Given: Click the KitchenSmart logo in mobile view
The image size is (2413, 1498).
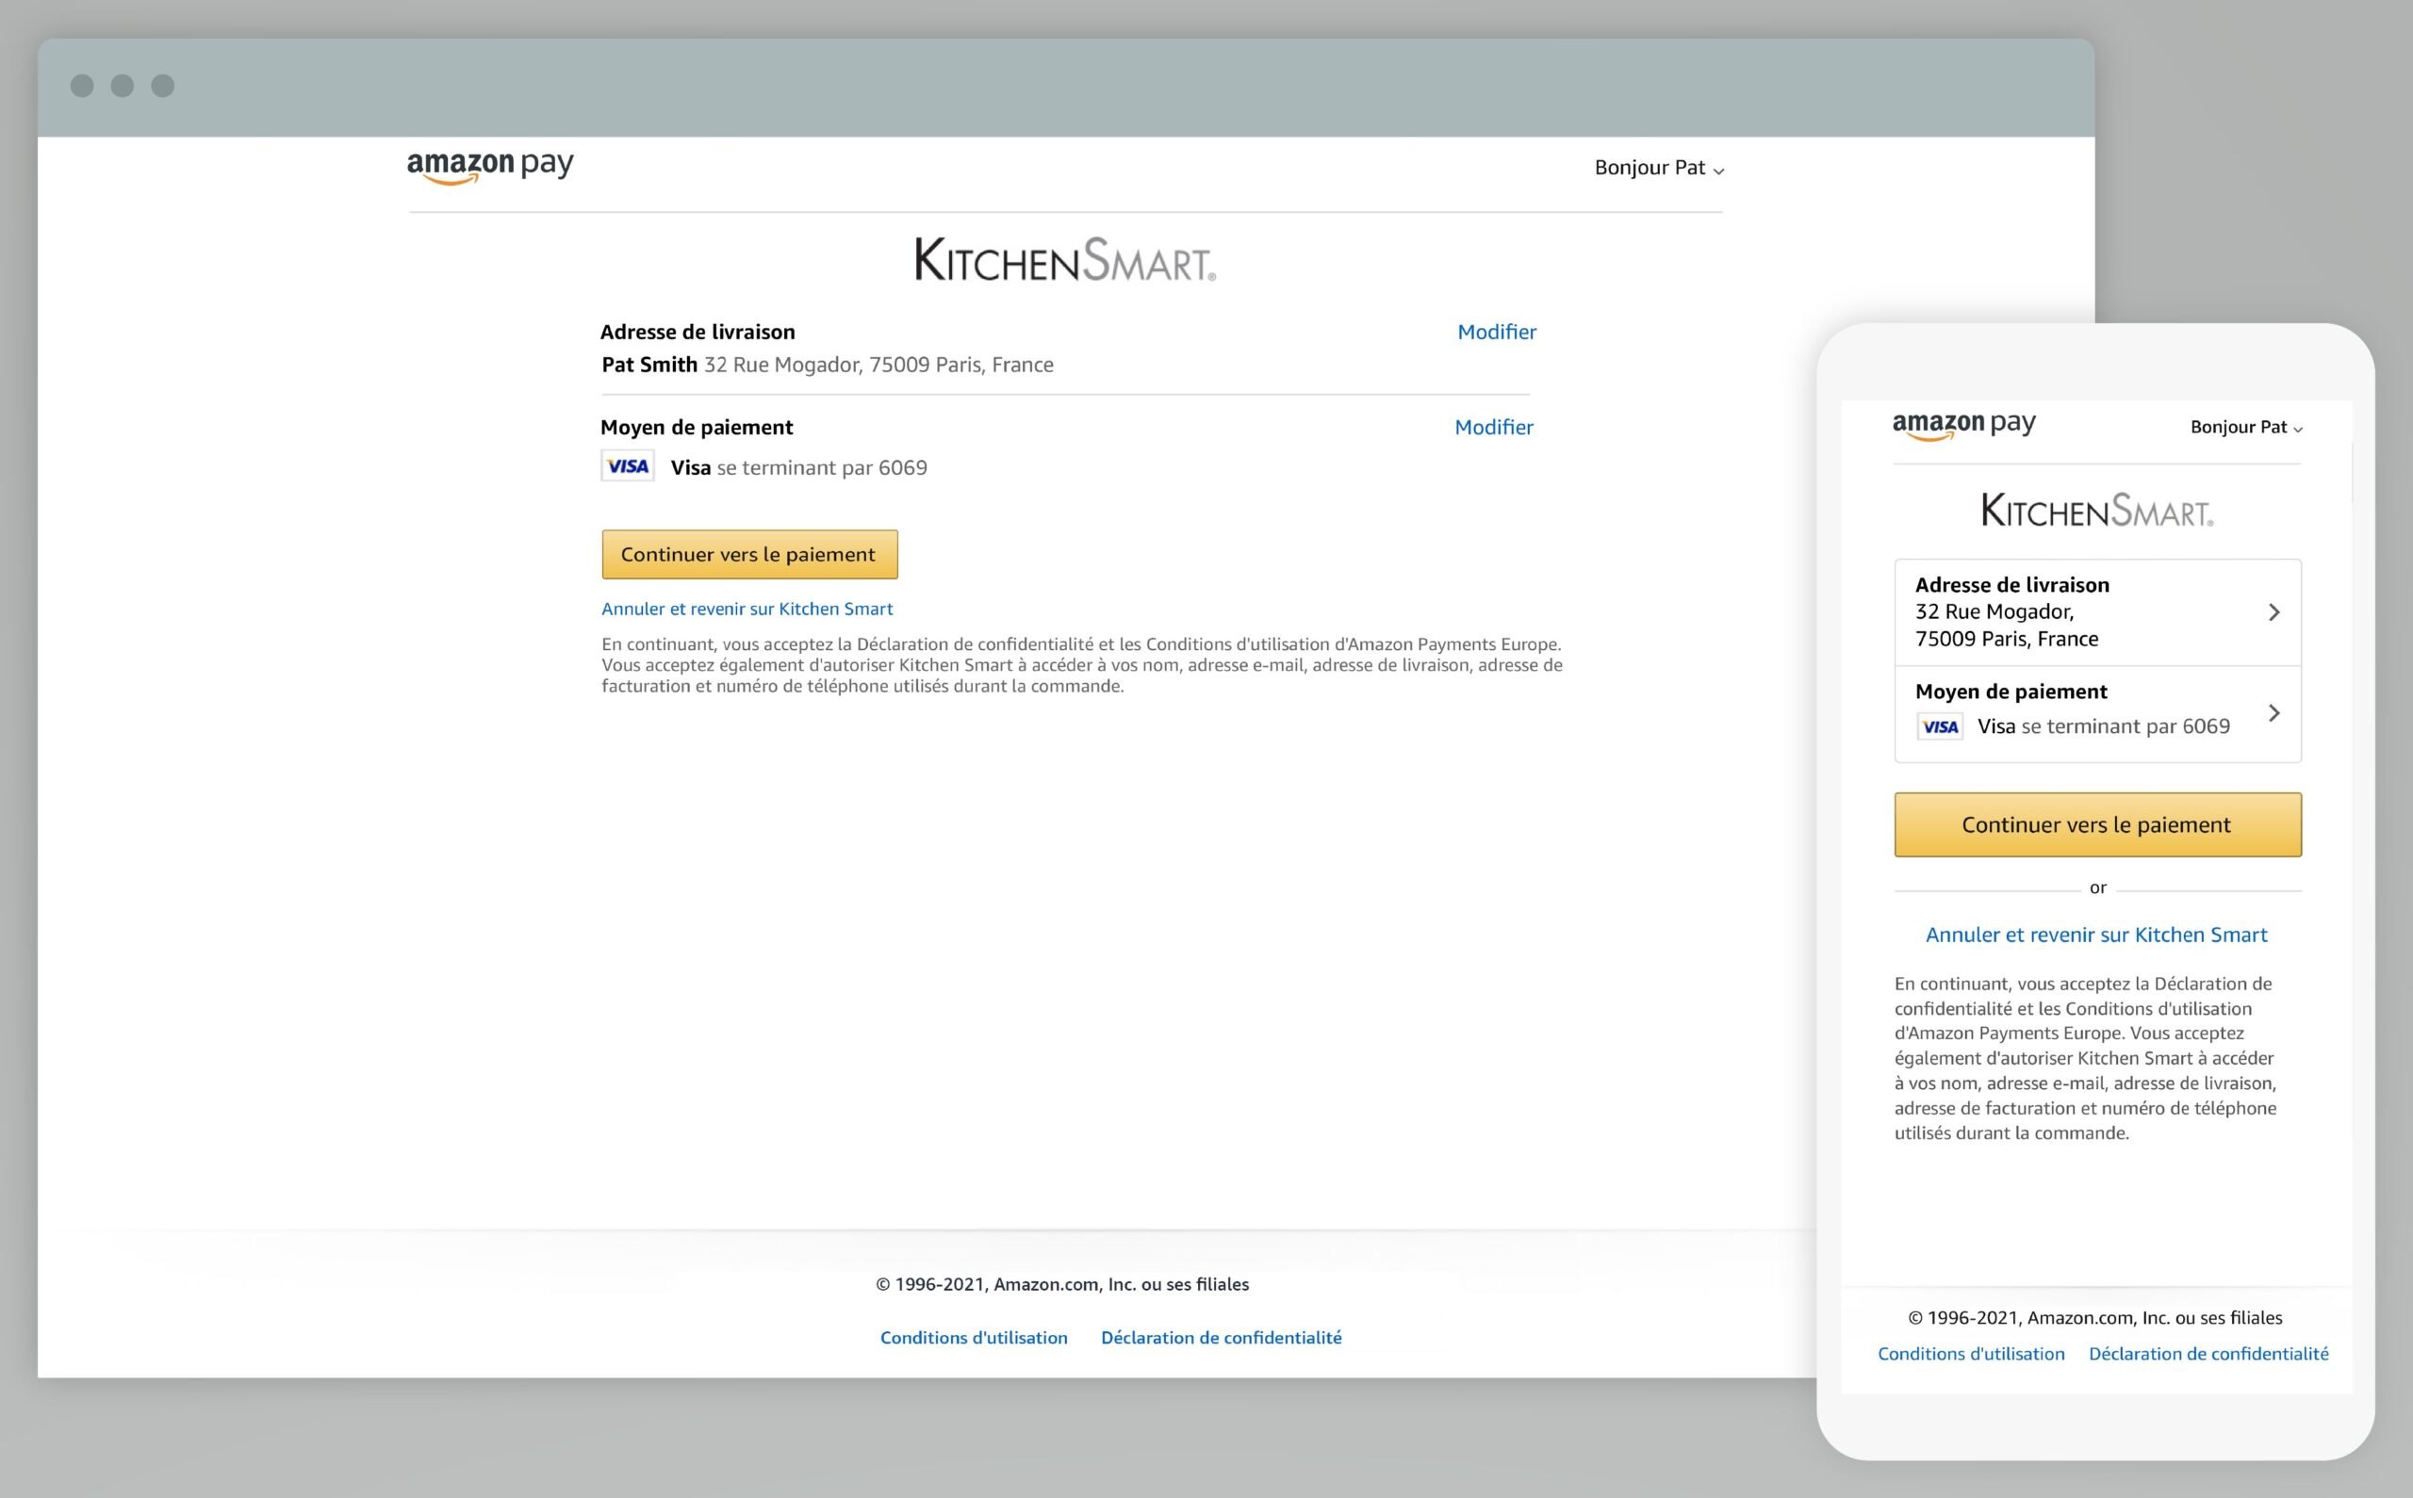Looking at the screenshot, I should (2097, 512).
